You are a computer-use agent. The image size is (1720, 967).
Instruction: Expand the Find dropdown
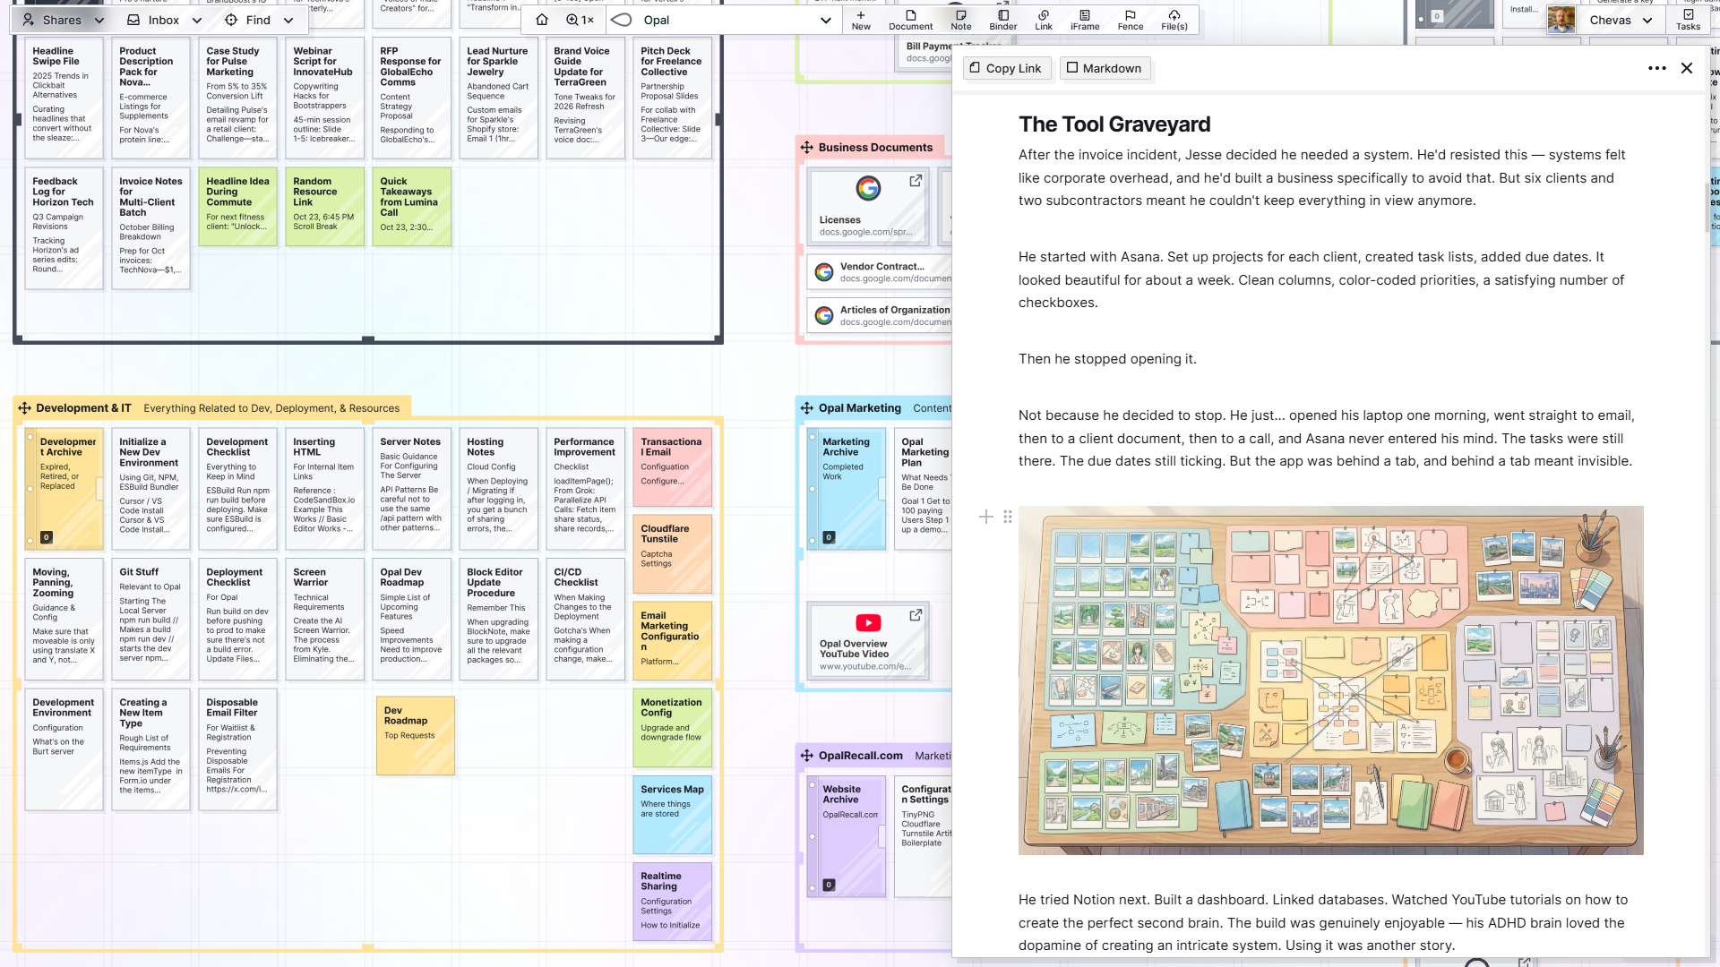click(x=288, y=20)
